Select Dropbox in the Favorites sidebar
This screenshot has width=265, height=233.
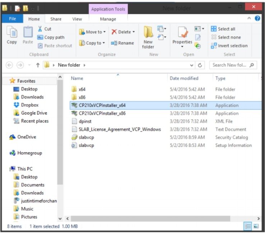[29, 105]
